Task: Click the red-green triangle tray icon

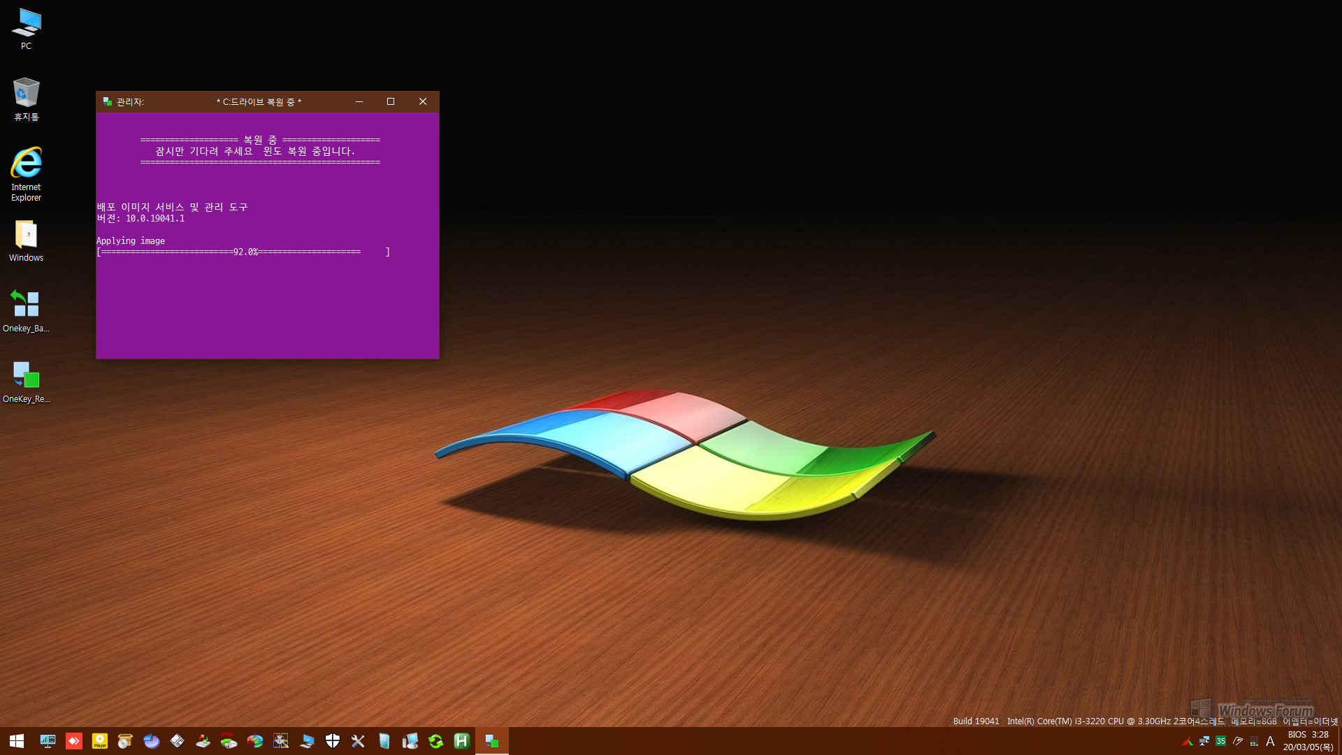Action: 1188,742
